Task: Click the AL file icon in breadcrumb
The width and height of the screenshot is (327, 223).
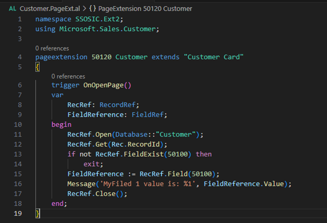Action: click(x=12, y=9)
